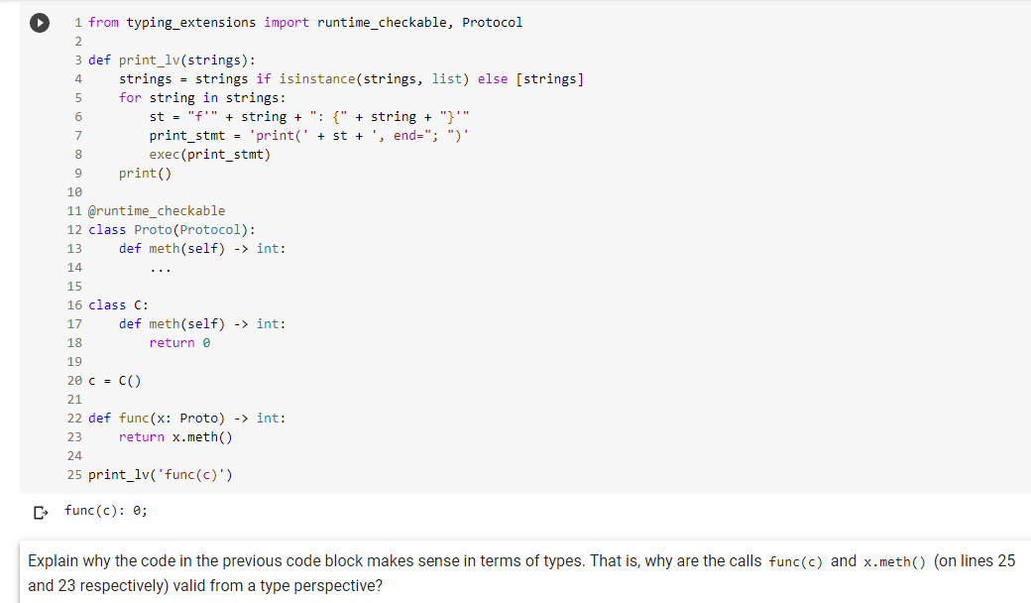The image size is (1031, 603).
Task: Click the cell output arrow icon
Action: point(40,513)
